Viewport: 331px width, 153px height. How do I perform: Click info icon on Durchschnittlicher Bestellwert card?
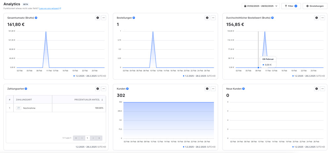316,18
